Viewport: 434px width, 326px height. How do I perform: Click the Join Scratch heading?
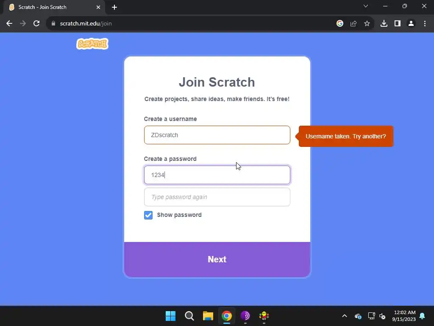pos(217,82)
